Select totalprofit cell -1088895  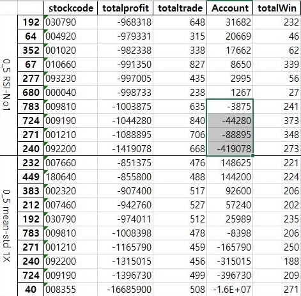click(x=125, y=135)
